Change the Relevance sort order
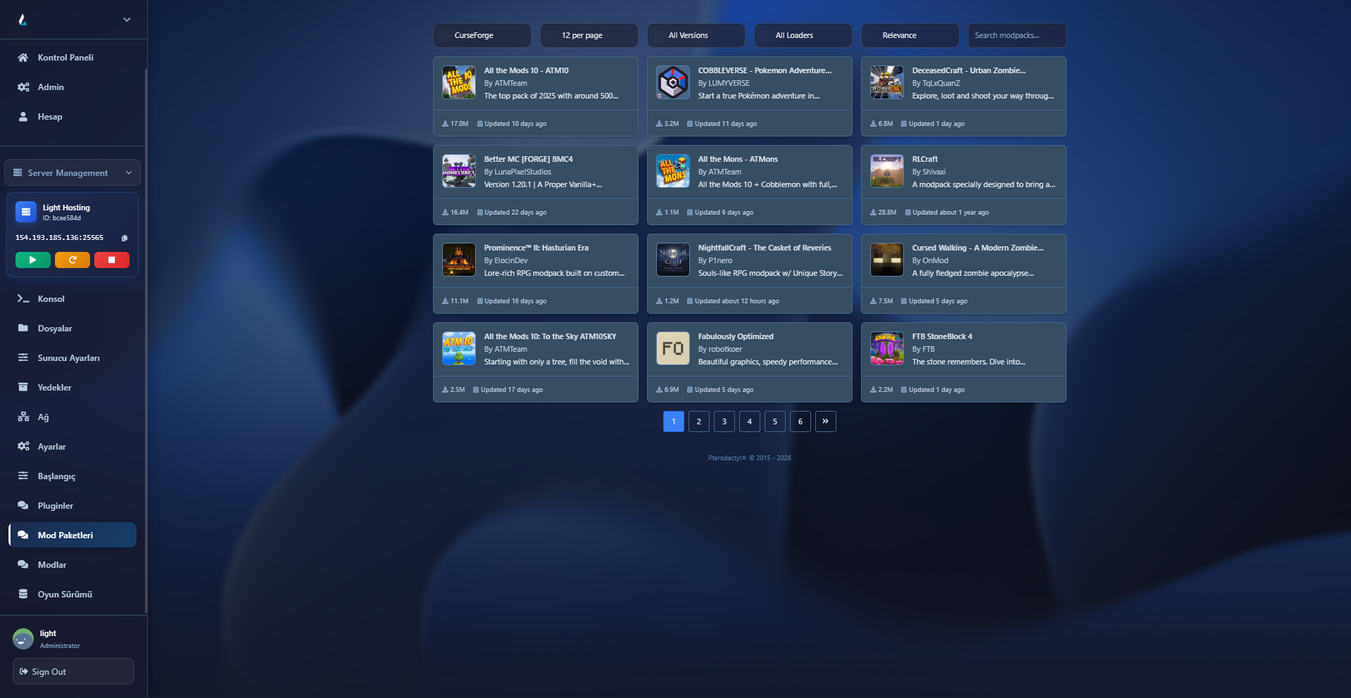The height and width of the screenshot is (698, 1351). coord(910,35)
